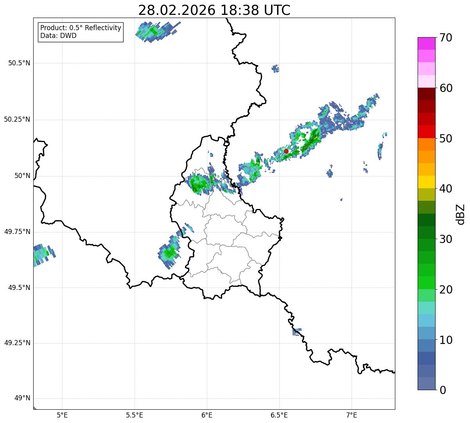Click the colorbar value 40
470x423 pixels.
tap(446, 189)
